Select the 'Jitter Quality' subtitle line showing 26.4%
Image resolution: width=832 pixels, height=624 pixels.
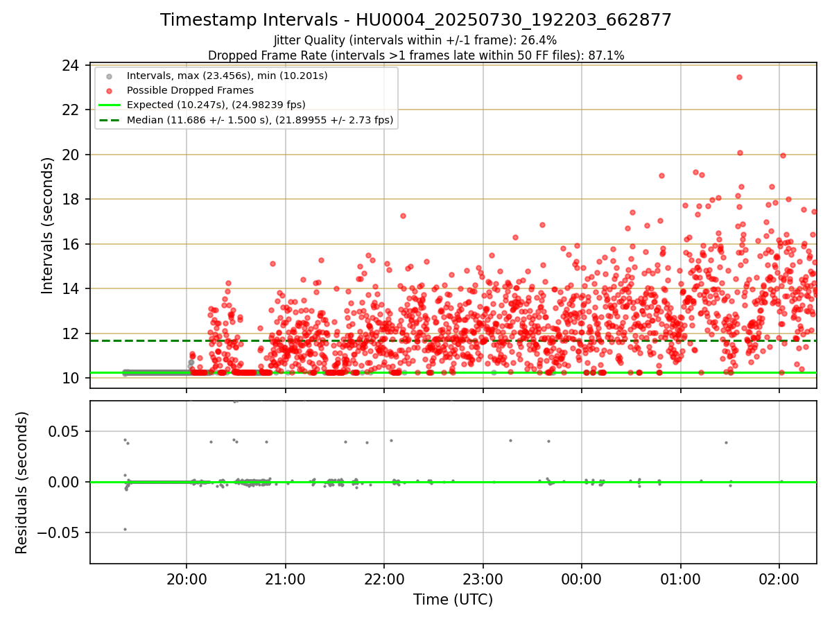[416, 41]
